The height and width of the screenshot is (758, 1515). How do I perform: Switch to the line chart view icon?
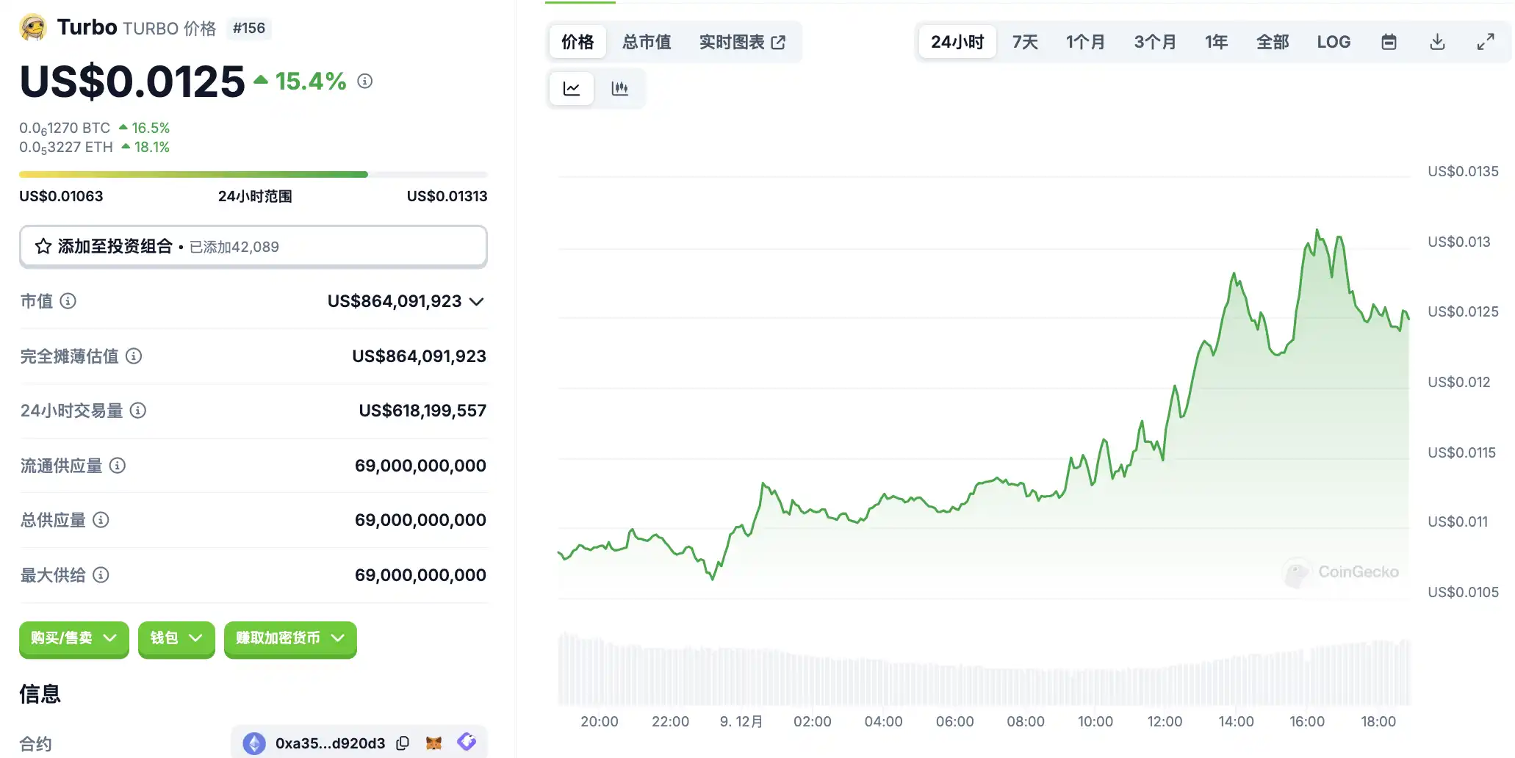(572, 89)
